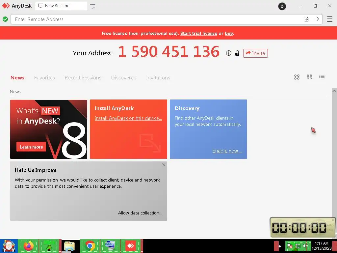Image resolution: width=337 pixels, height=253 pixels.
Task: Select the large tiles view icon
Action: click(x=297, y=77)
